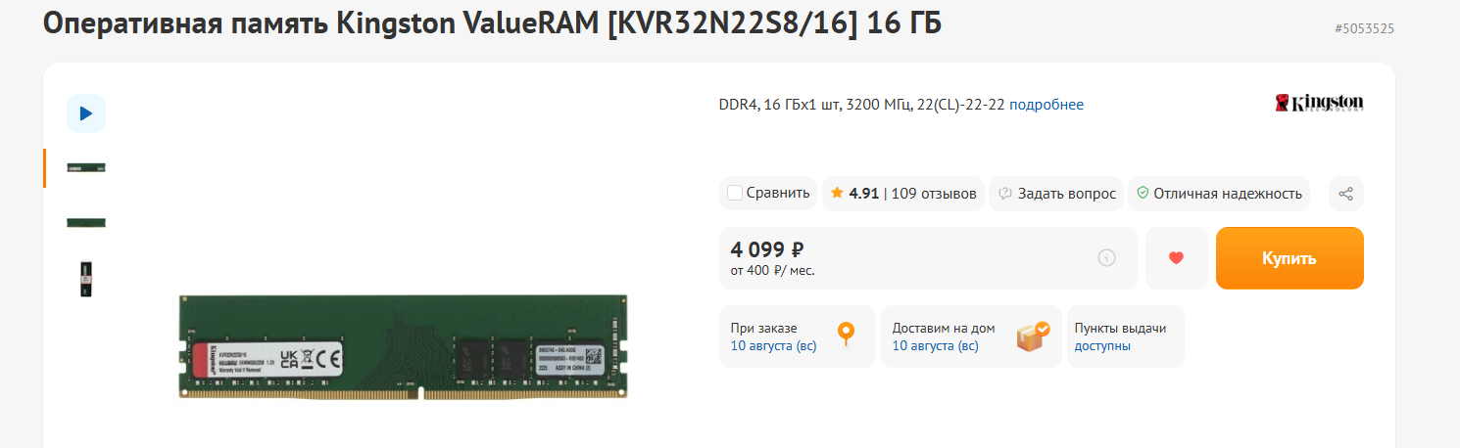The height and width of the screenshot is (448, 1460).
Task: Click the price info circle icon
Action: point(1107,258)
